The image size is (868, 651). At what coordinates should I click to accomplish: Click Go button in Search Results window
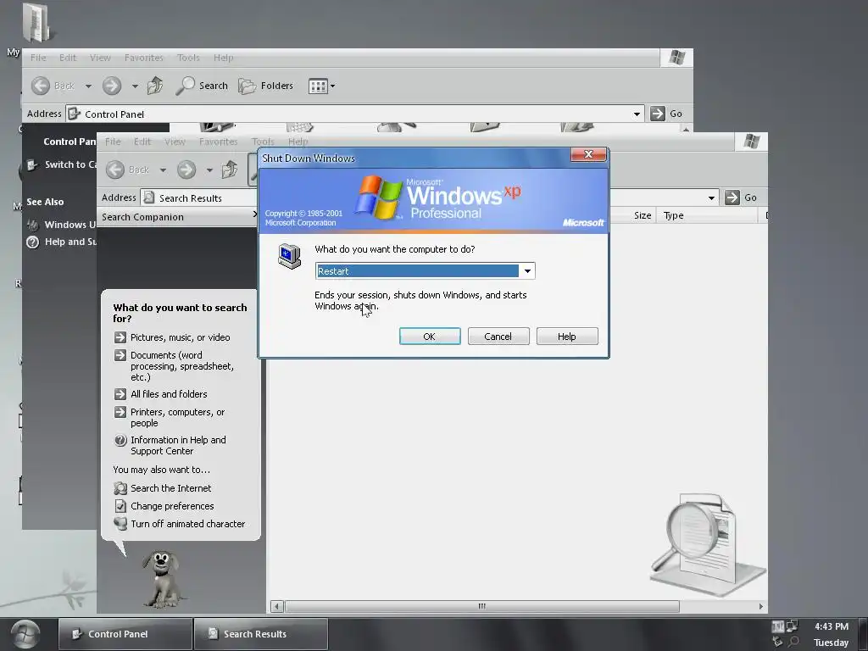[741, 198]
